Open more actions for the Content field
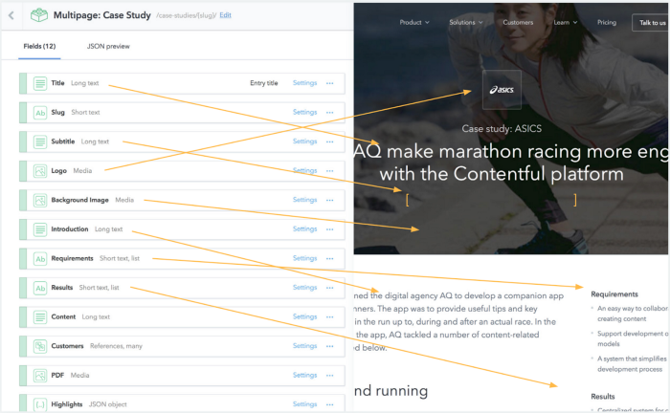The height and width of the screenshot is (413, 670). tap(330, 317)
